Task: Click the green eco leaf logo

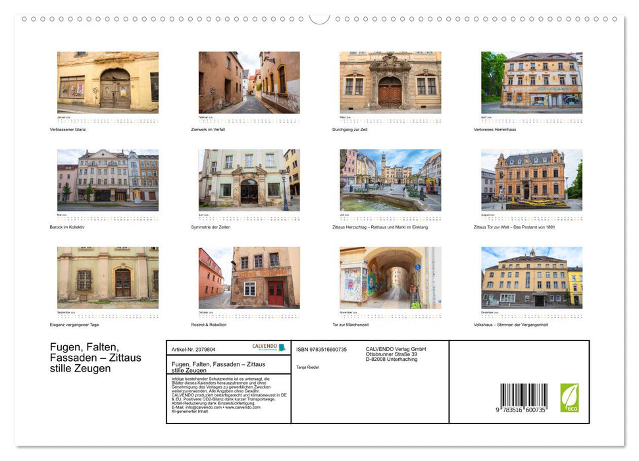Action: tap(569, 398)
